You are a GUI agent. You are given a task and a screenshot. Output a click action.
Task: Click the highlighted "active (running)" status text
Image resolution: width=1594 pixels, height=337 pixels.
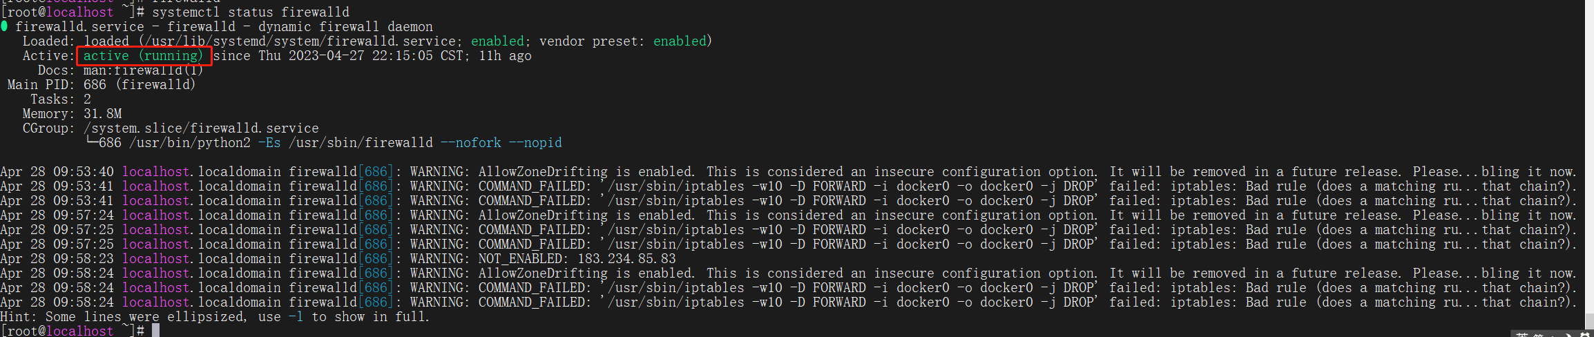pos(143,56)
